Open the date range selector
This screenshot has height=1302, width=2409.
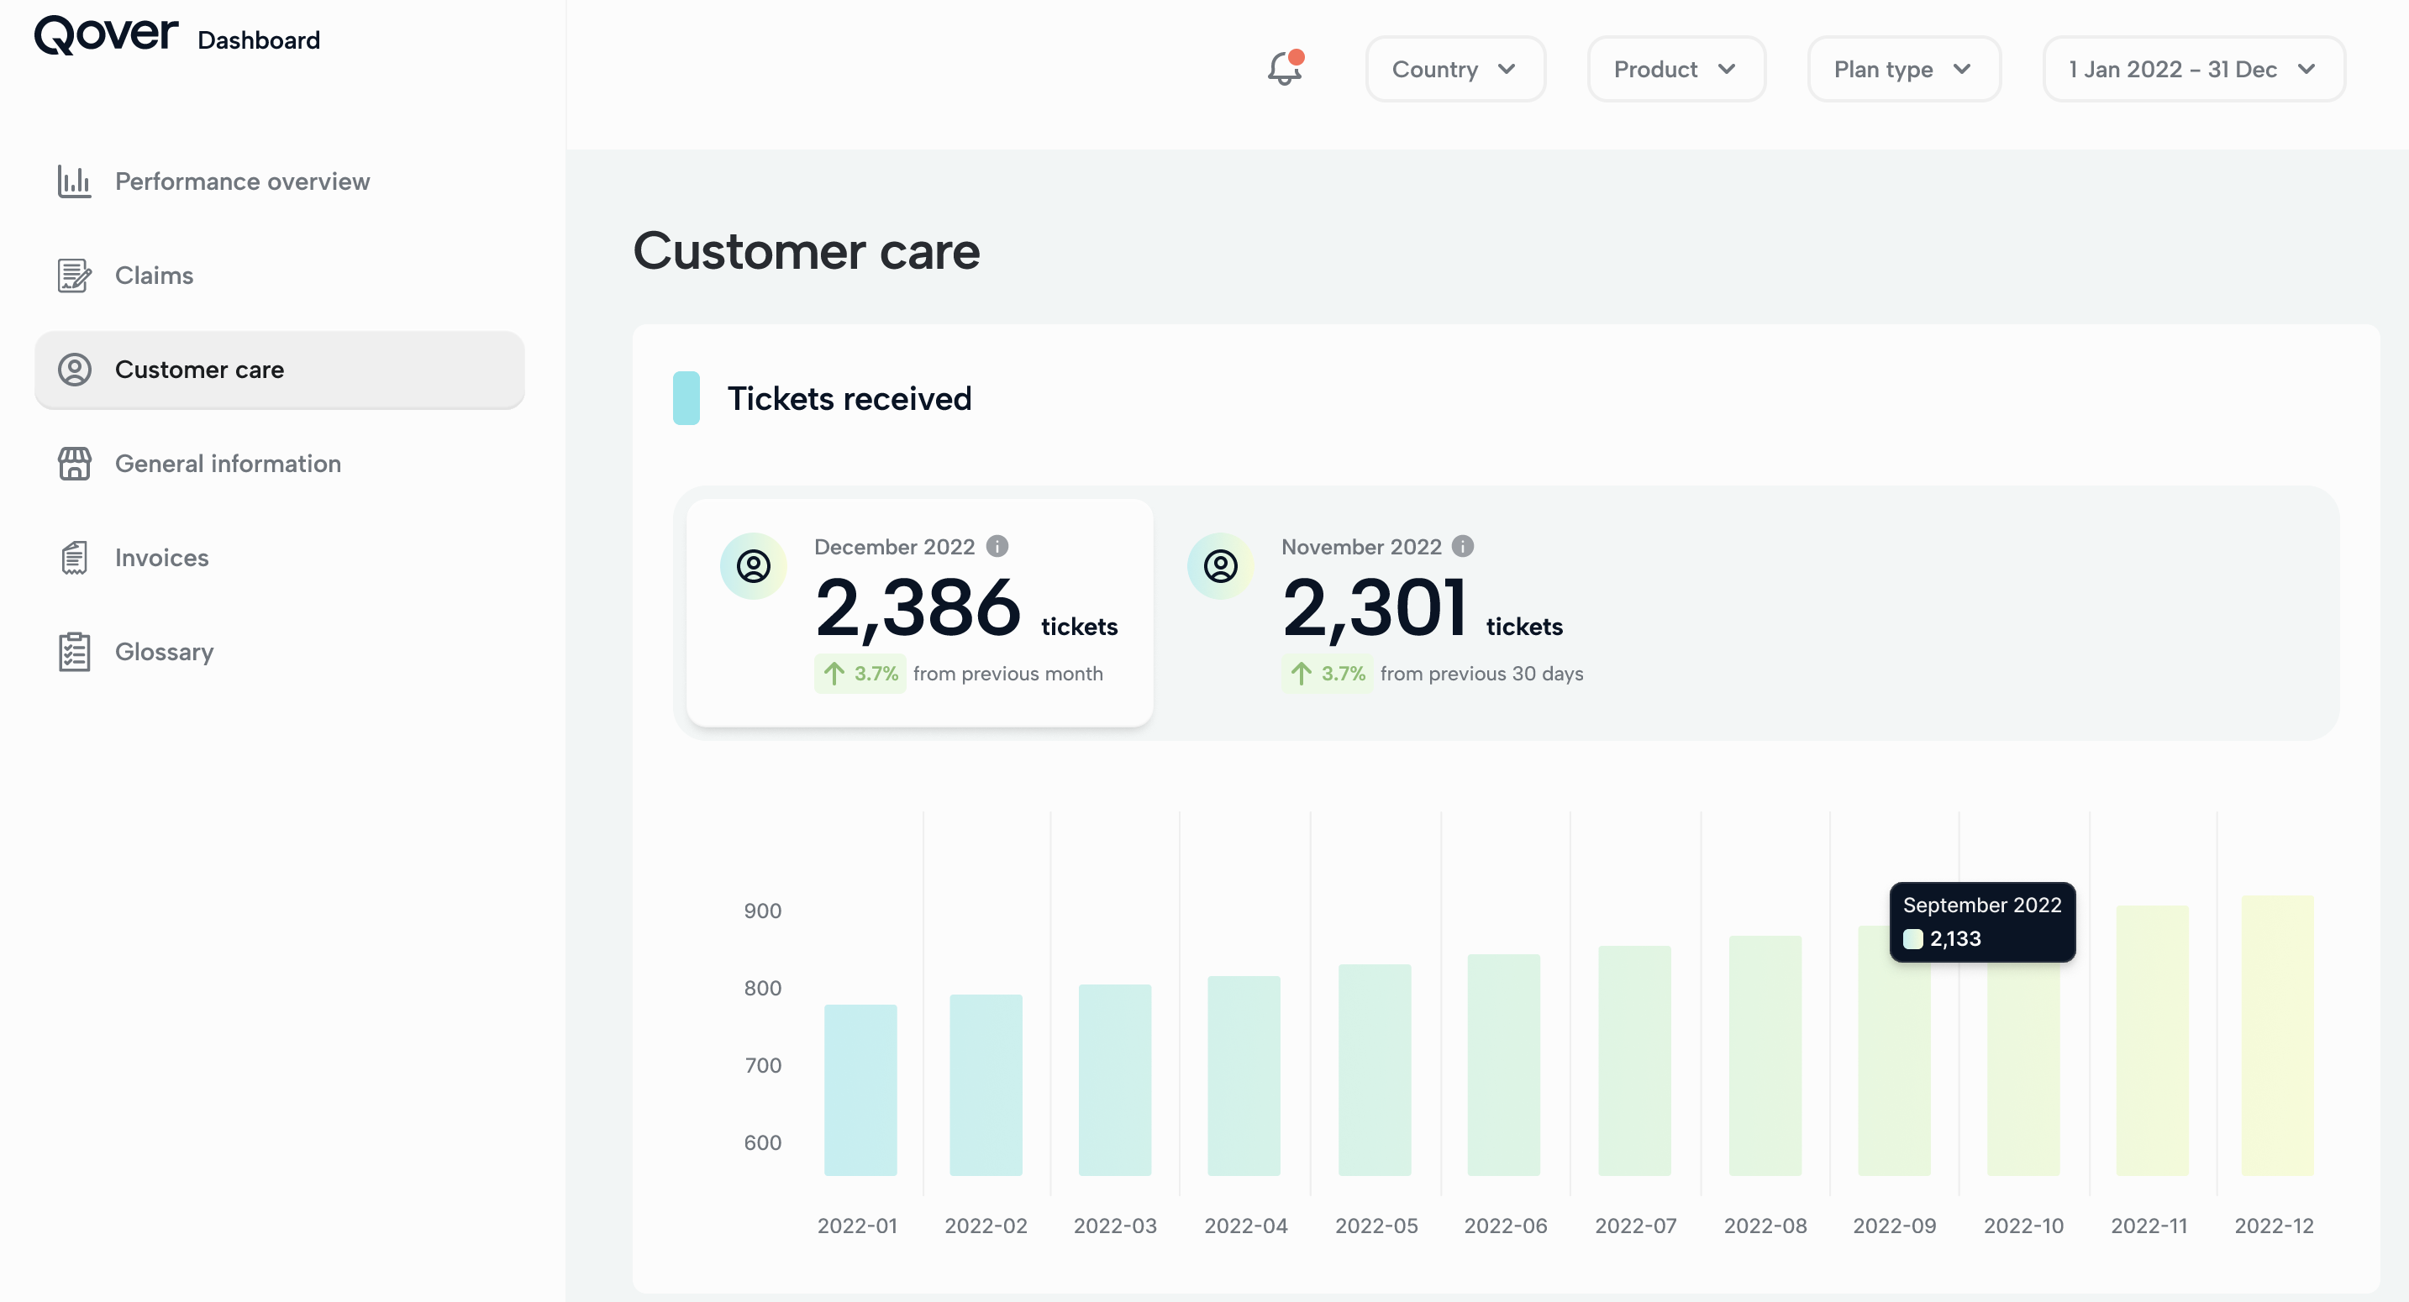point(2193,69)
